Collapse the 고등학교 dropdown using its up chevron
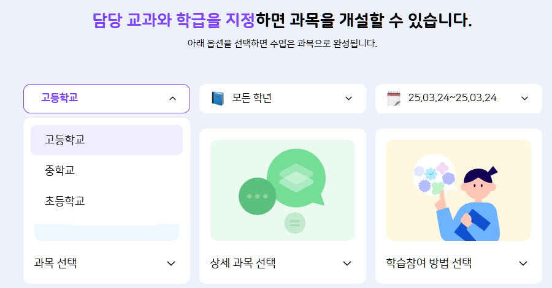This screenshot has width=552, height=288. tap(172, 99)
